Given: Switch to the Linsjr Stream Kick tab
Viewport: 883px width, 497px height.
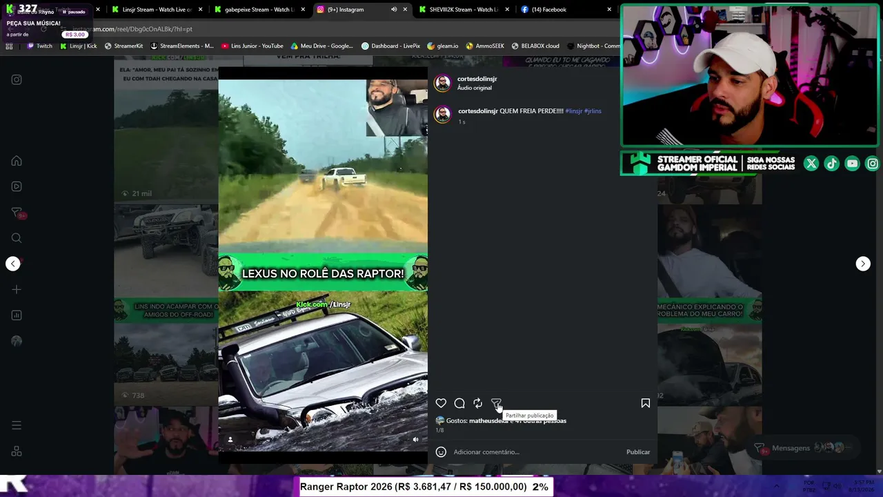Looking at the screenshot, I should coord(157,10).
